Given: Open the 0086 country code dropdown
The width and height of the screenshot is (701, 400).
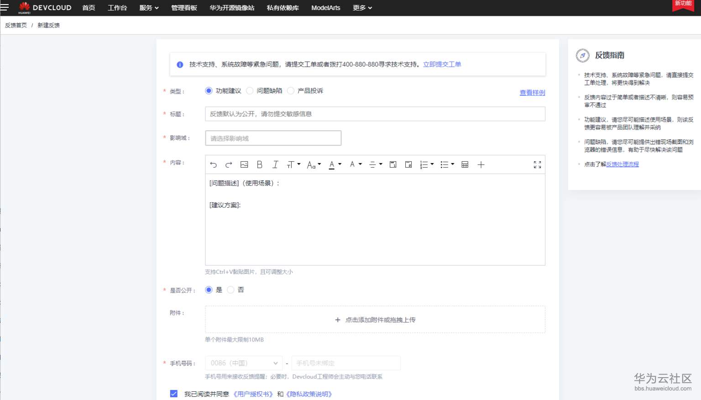Looking at the screenshot, I should [x=243, y=363].
